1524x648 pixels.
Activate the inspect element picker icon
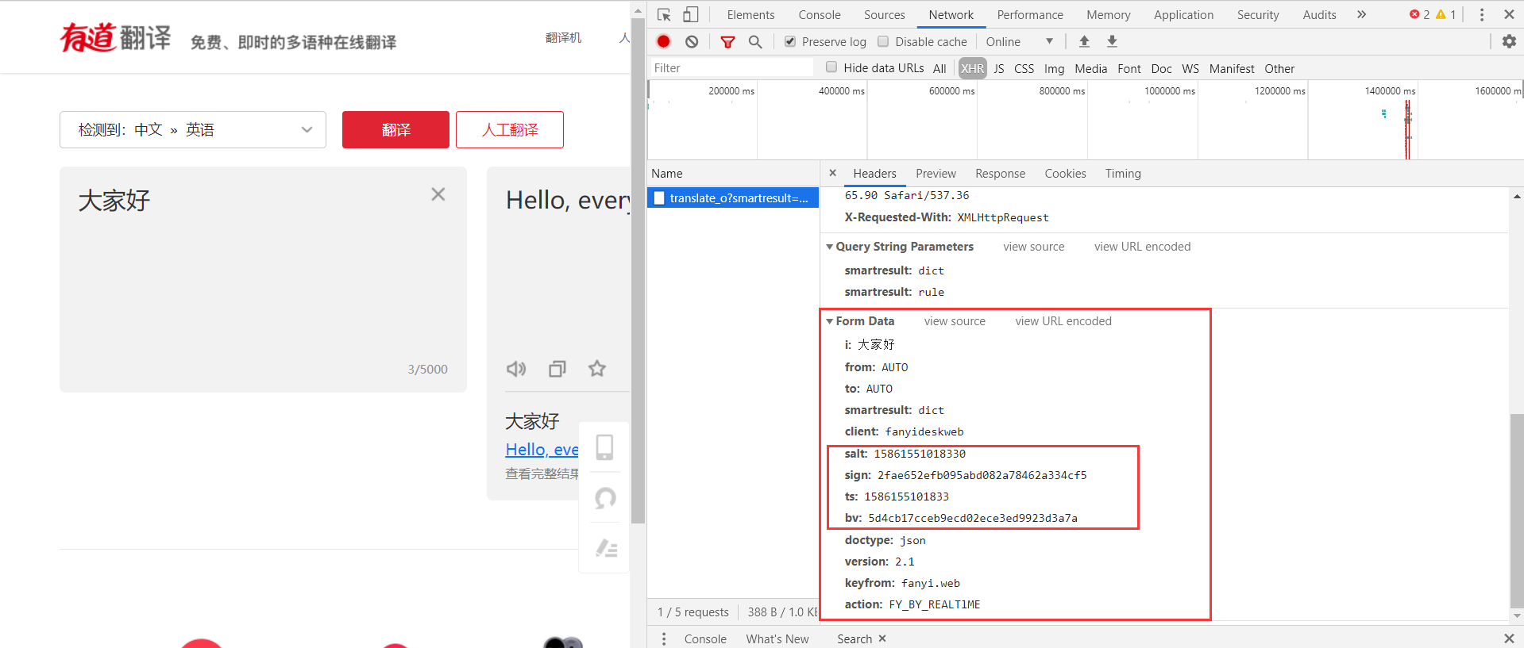click(x=665, y=14)
